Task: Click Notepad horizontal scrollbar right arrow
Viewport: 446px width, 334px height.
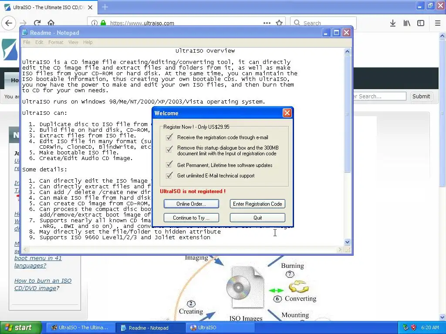Action: tap(340, 250)
